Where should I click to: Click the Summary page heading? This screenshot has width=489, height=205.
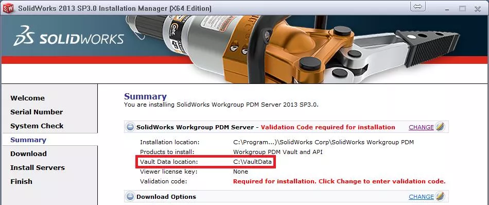pyautogui.click(x=145, y=96)
